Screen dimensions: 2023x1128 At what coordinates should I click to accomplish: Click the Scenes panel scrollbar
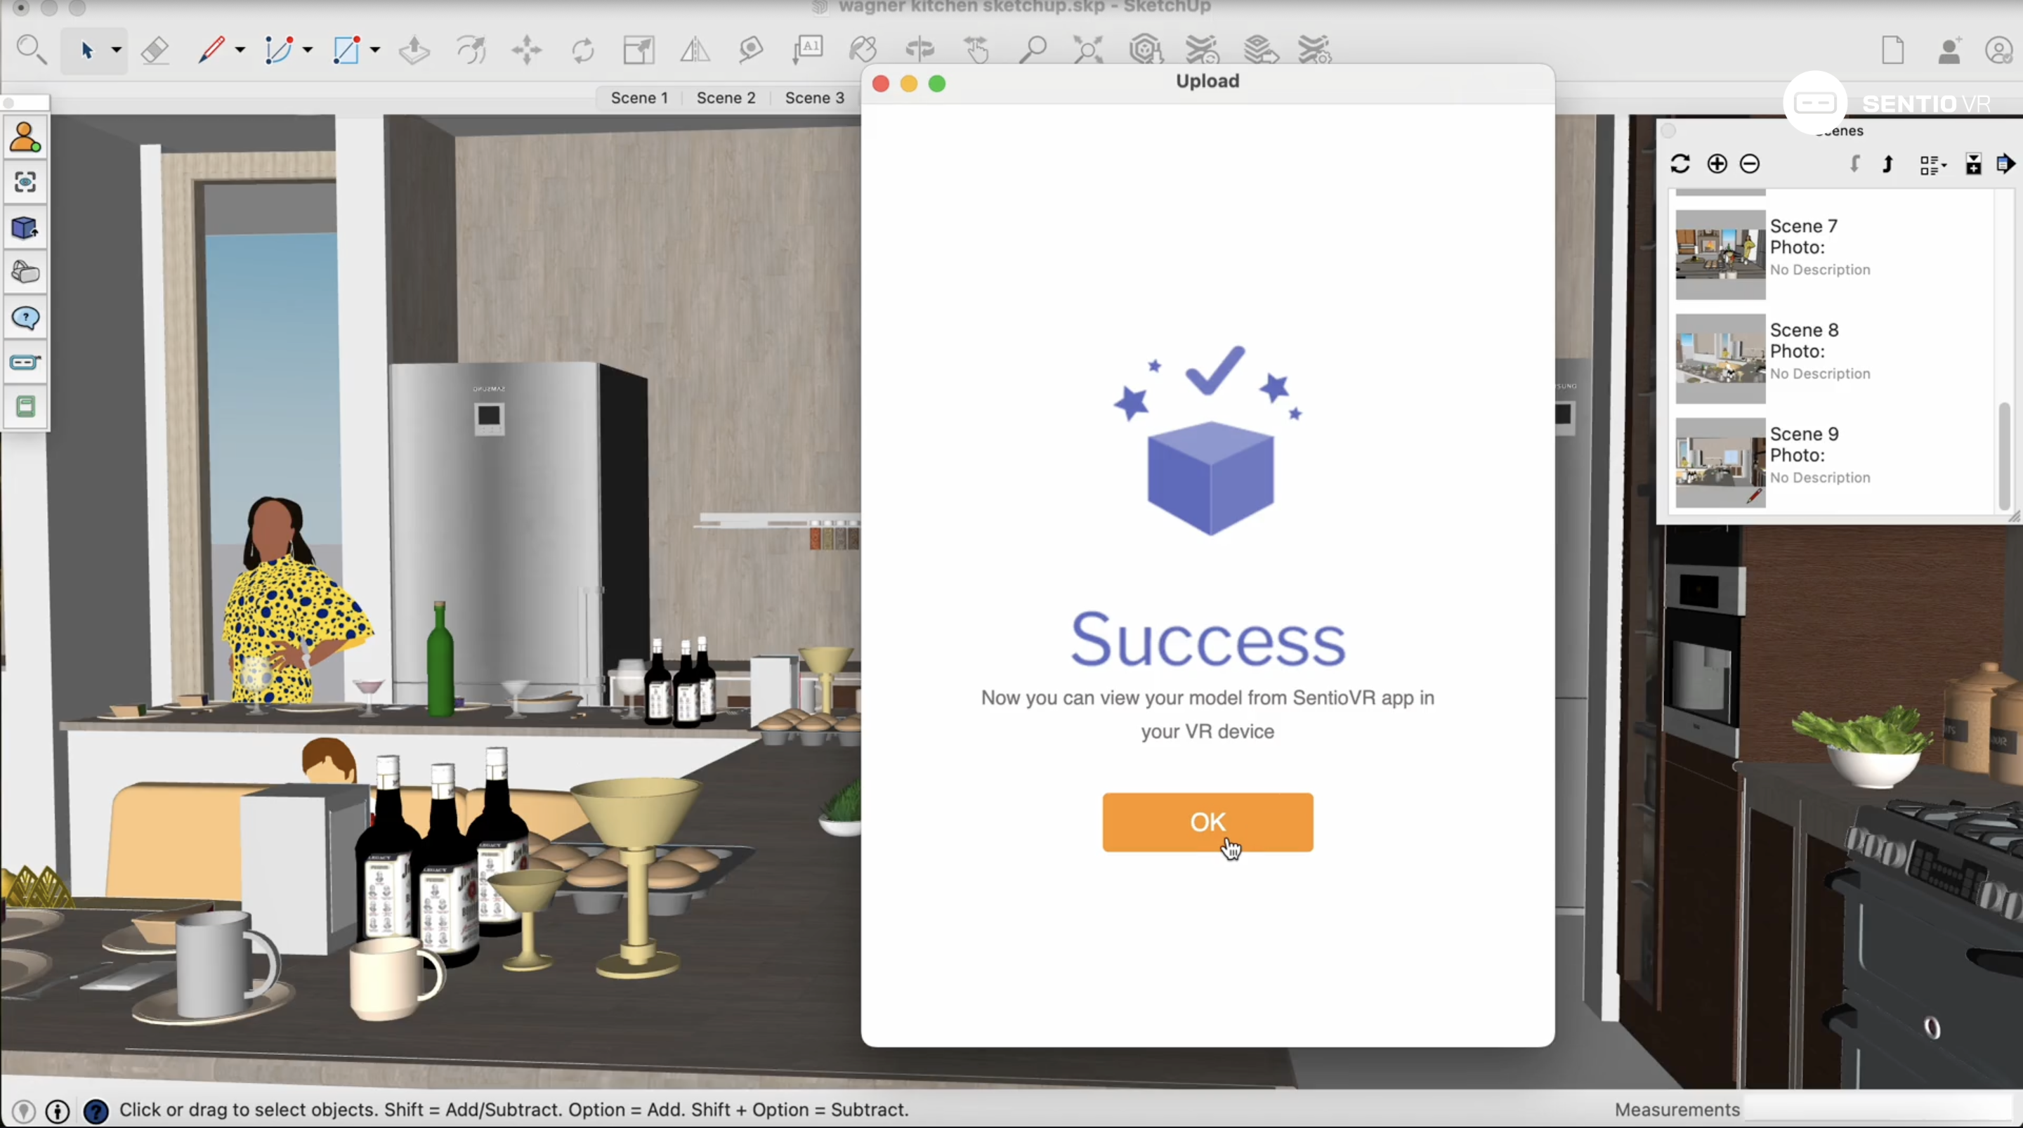click(x=2003, y=456)
